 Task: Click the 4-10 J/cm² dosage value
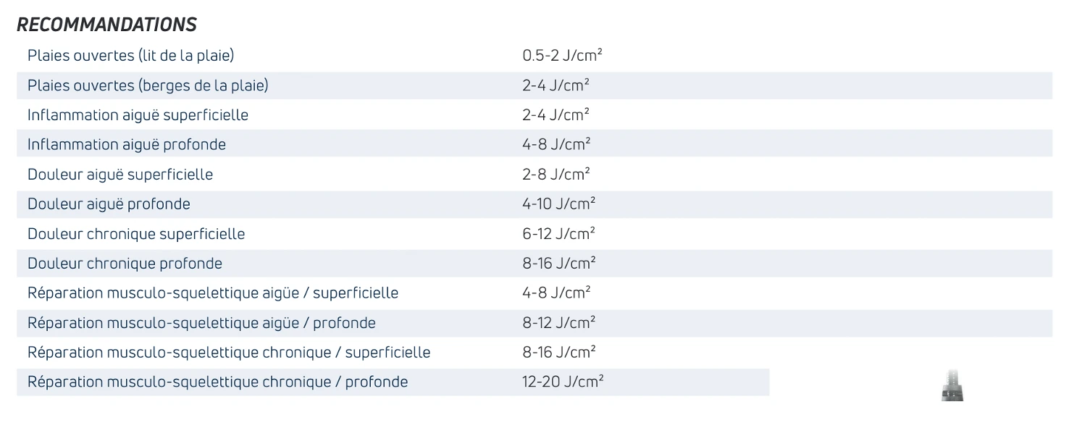[x=558, y=204]
